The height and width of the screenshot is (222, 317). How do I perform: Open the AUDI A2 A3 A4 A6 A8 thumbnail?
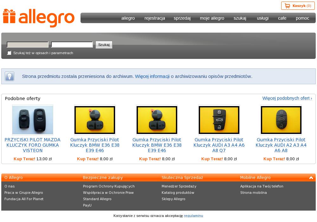pos(281,120)
